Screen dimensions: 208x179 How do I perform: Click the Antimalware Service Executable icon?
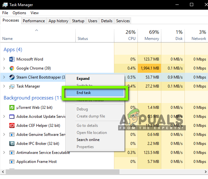[x=12, y=153]
